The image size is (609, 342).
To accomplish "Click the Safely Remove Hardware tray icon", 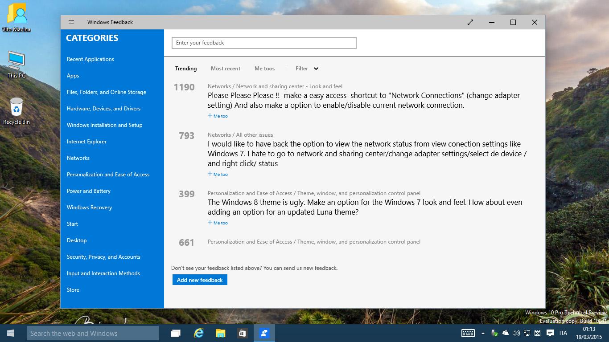I will click(494, 333).
